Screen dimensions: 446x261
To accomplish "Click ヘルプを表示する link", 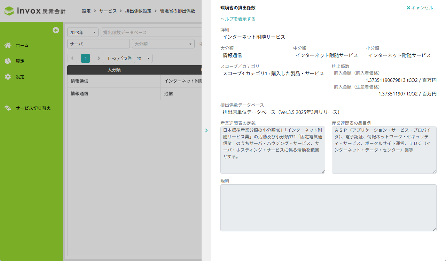I will (238, 19).
